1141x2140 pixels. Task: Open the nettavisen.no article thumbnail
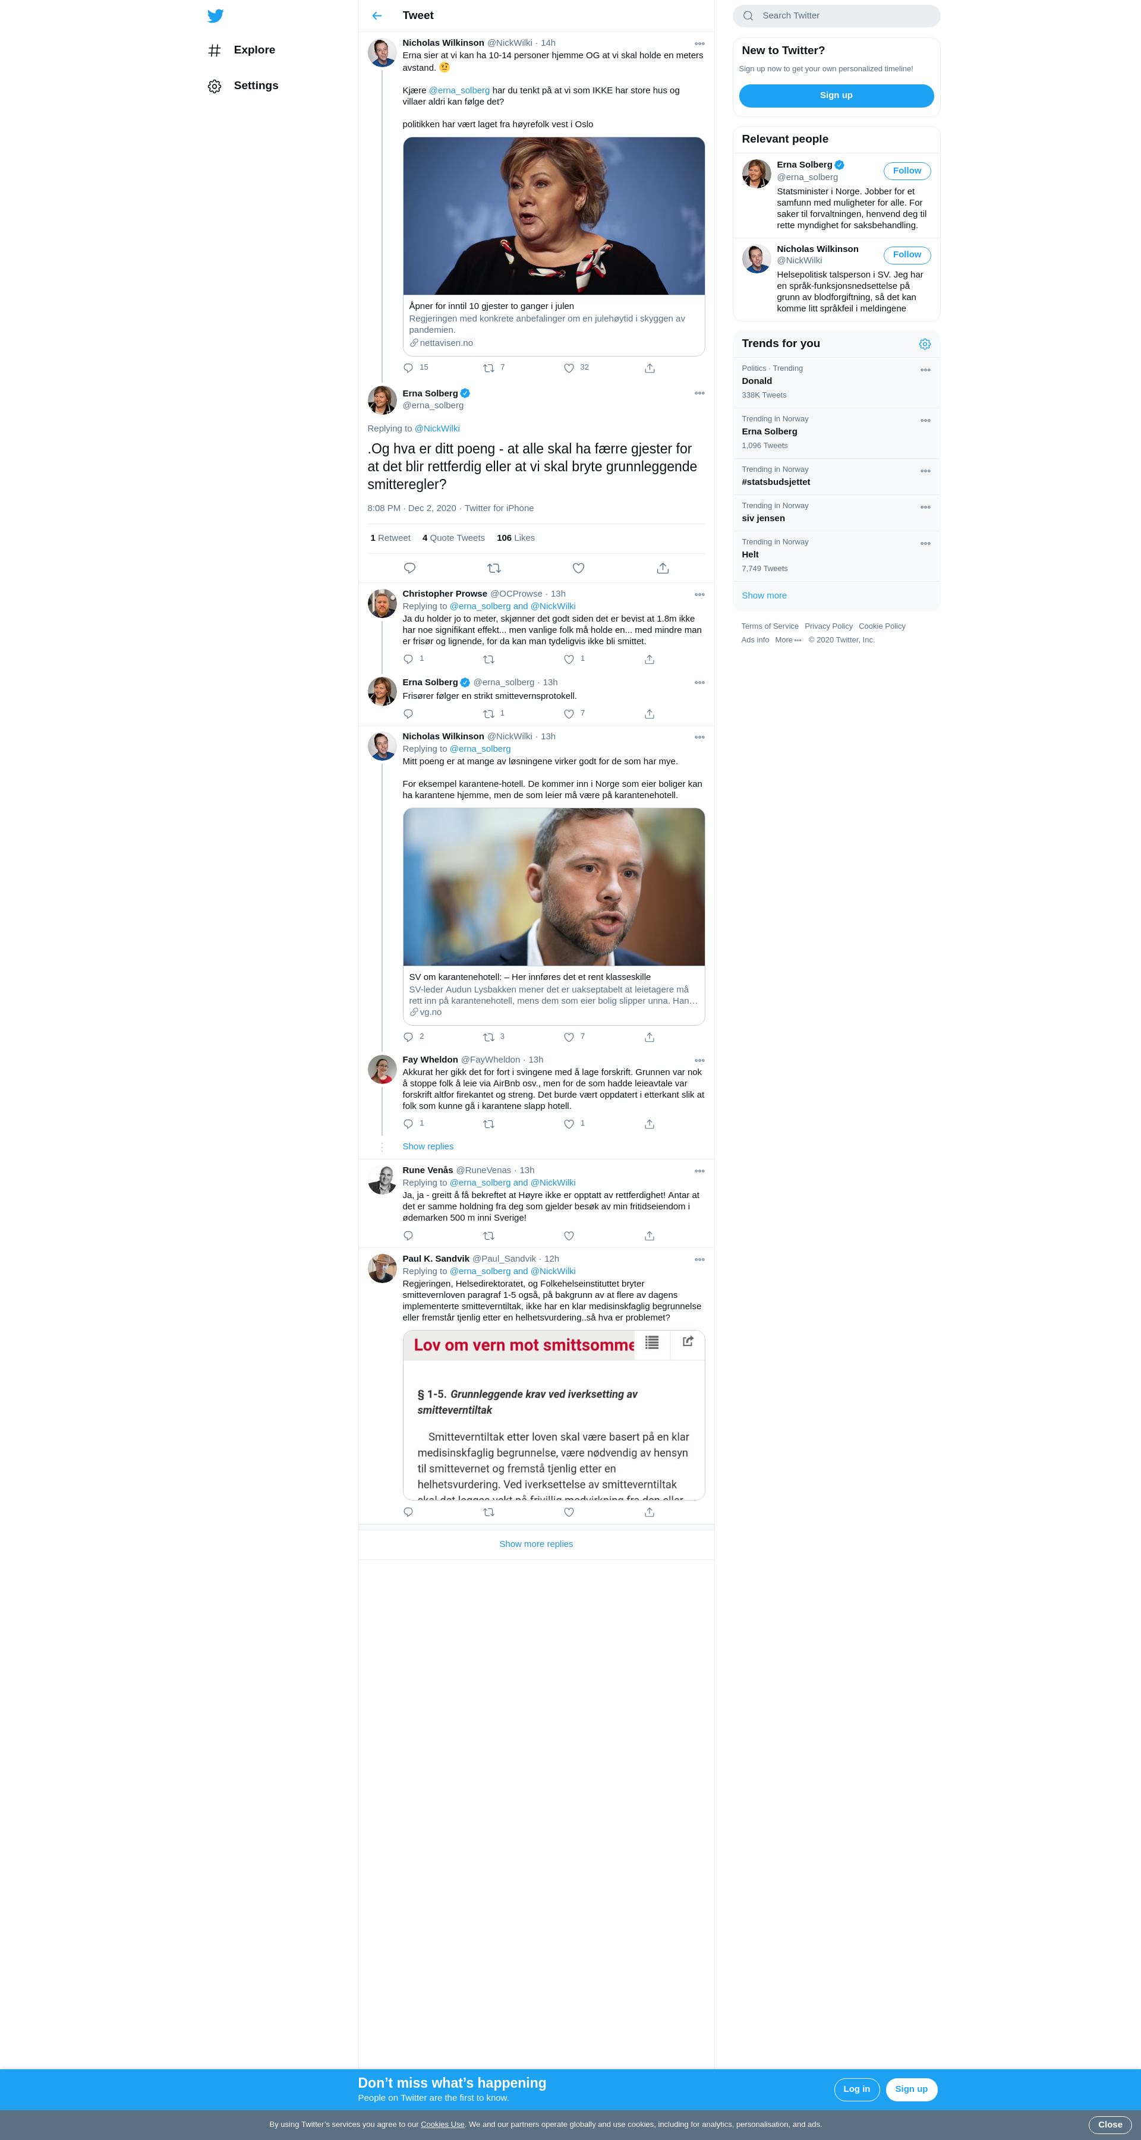(x=554, y=217)
